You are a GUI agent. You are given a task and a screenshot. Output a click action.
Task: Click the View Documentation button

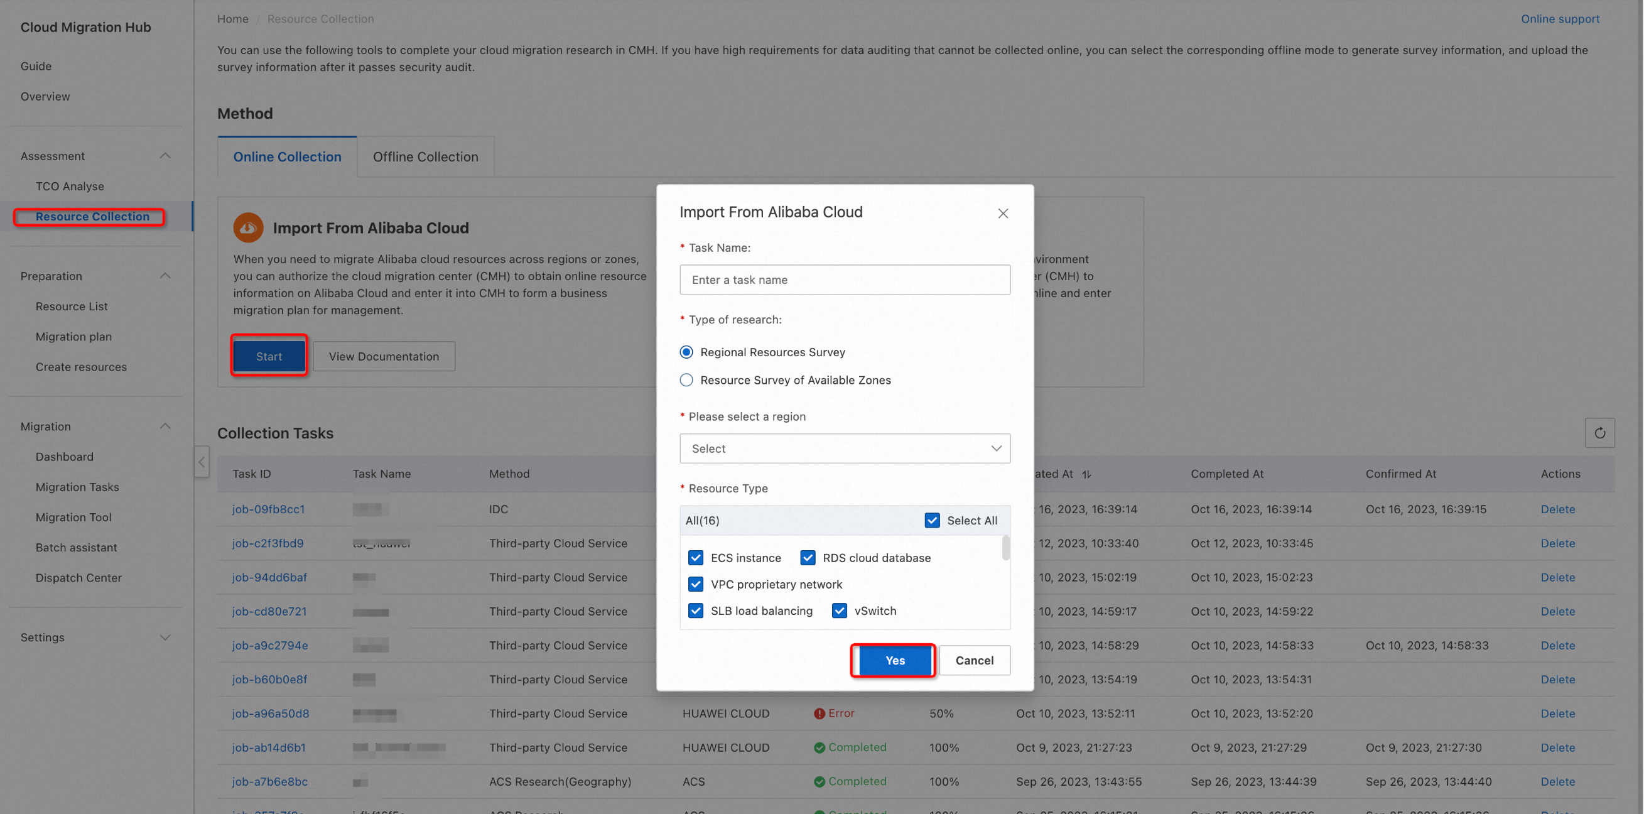pyautogui.click(x=384, y=356)
